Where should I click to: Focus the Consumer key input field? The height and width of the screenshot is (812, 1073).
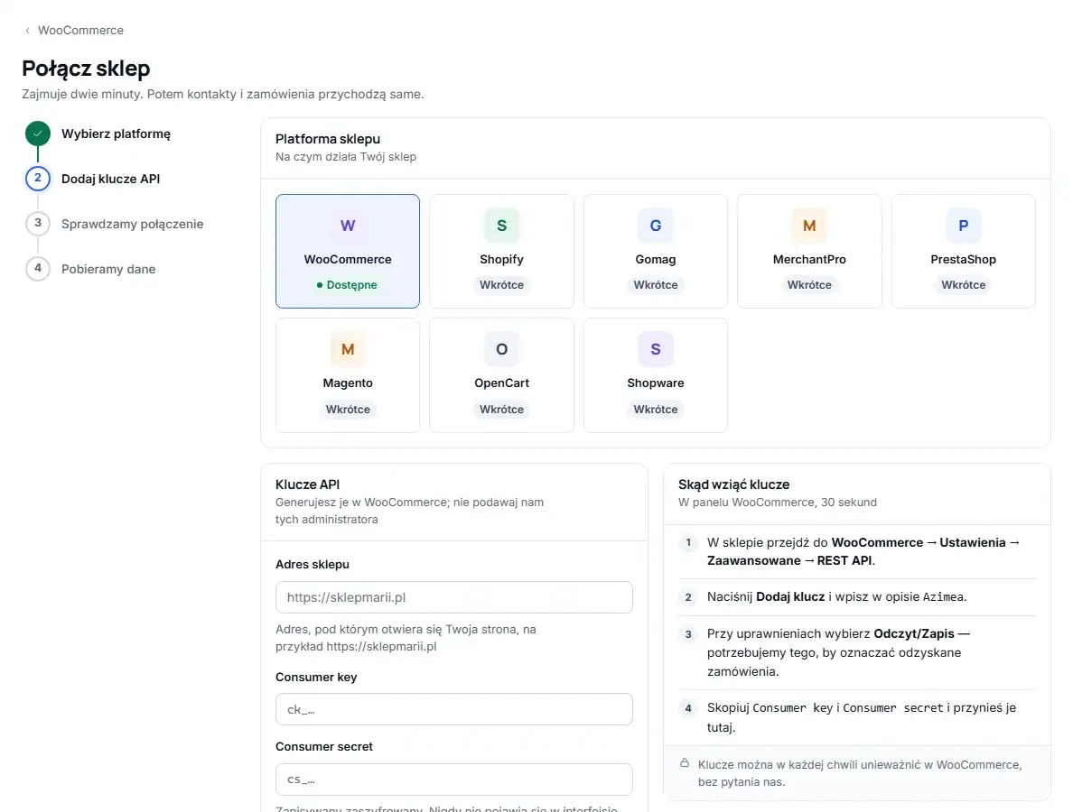pos(453,709)
